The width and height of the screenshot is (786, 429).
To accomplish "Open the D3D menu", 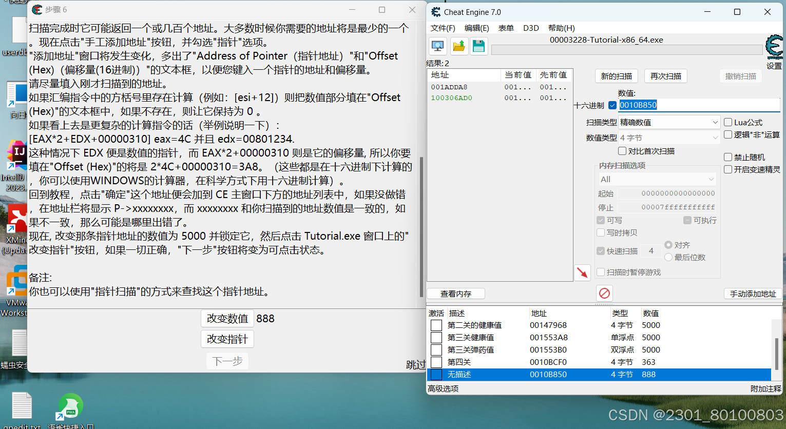I will coord(531,28).
